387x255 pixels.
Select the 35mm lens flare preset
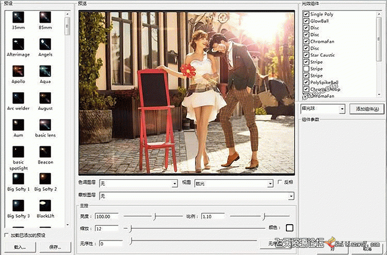pyautogui.click(x=18, y=18)
